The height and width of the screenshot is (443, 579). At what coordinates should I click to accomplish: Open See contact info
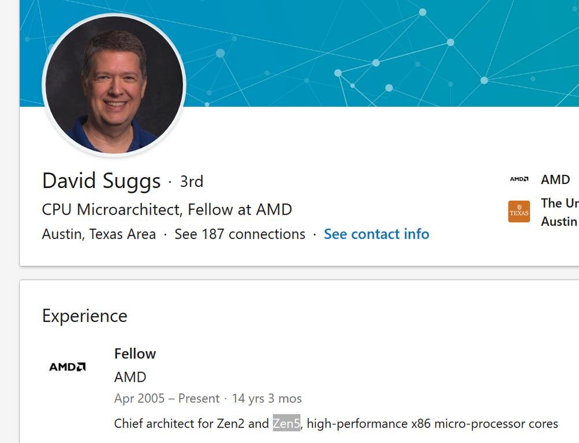point(376,234)
